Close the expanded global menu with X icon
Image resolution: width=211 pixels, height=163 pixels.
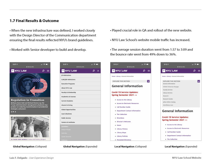tap(98, 71)
